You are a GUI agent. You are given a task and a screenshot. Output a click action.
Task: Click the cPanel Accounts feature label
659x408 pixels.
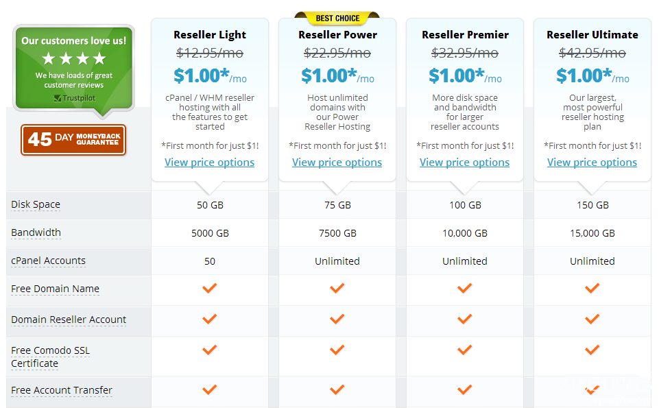[x=49, y=261]
